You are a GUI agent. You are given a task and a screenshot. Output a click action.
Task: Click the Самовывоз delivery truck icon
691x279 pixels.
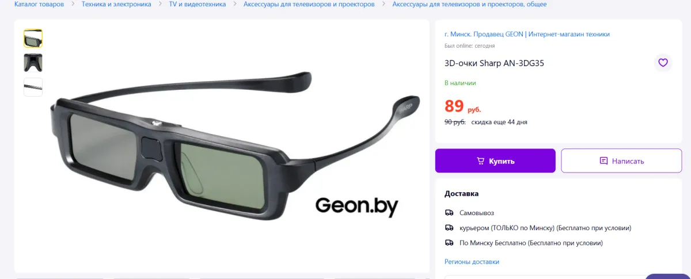[449, 213]
